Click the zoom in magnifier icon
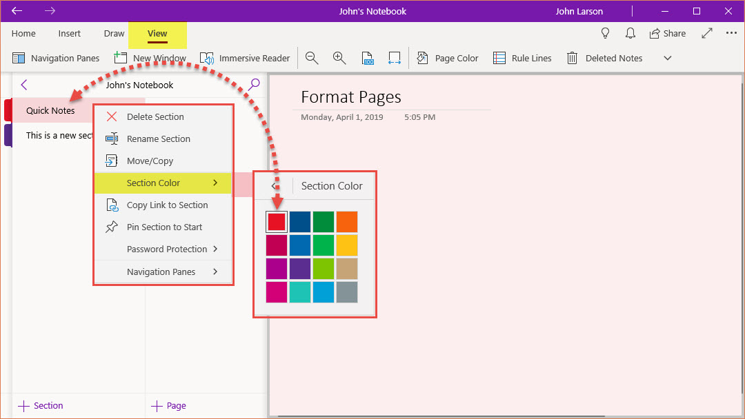The image size is (745, 419). [339, 59]
